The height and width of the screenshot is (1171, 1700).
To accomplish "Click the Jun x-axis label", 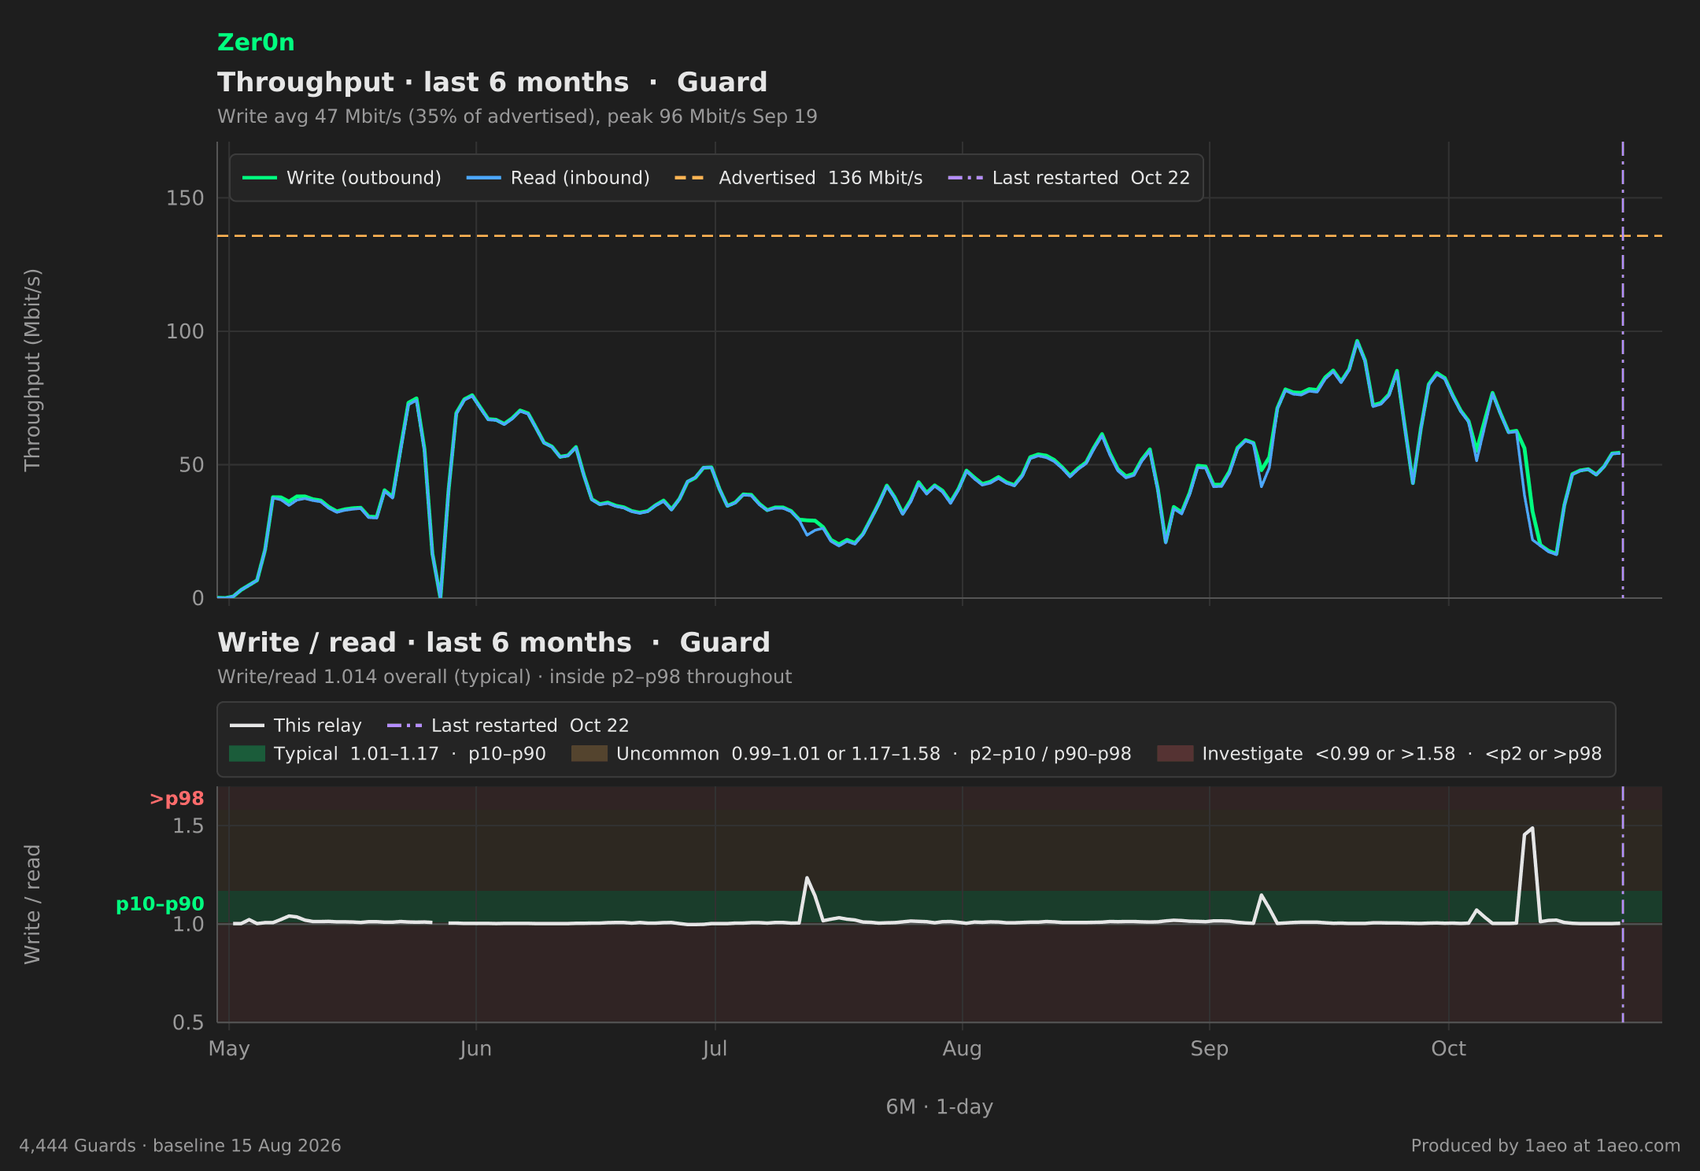I will click(x=475, y=1049).
